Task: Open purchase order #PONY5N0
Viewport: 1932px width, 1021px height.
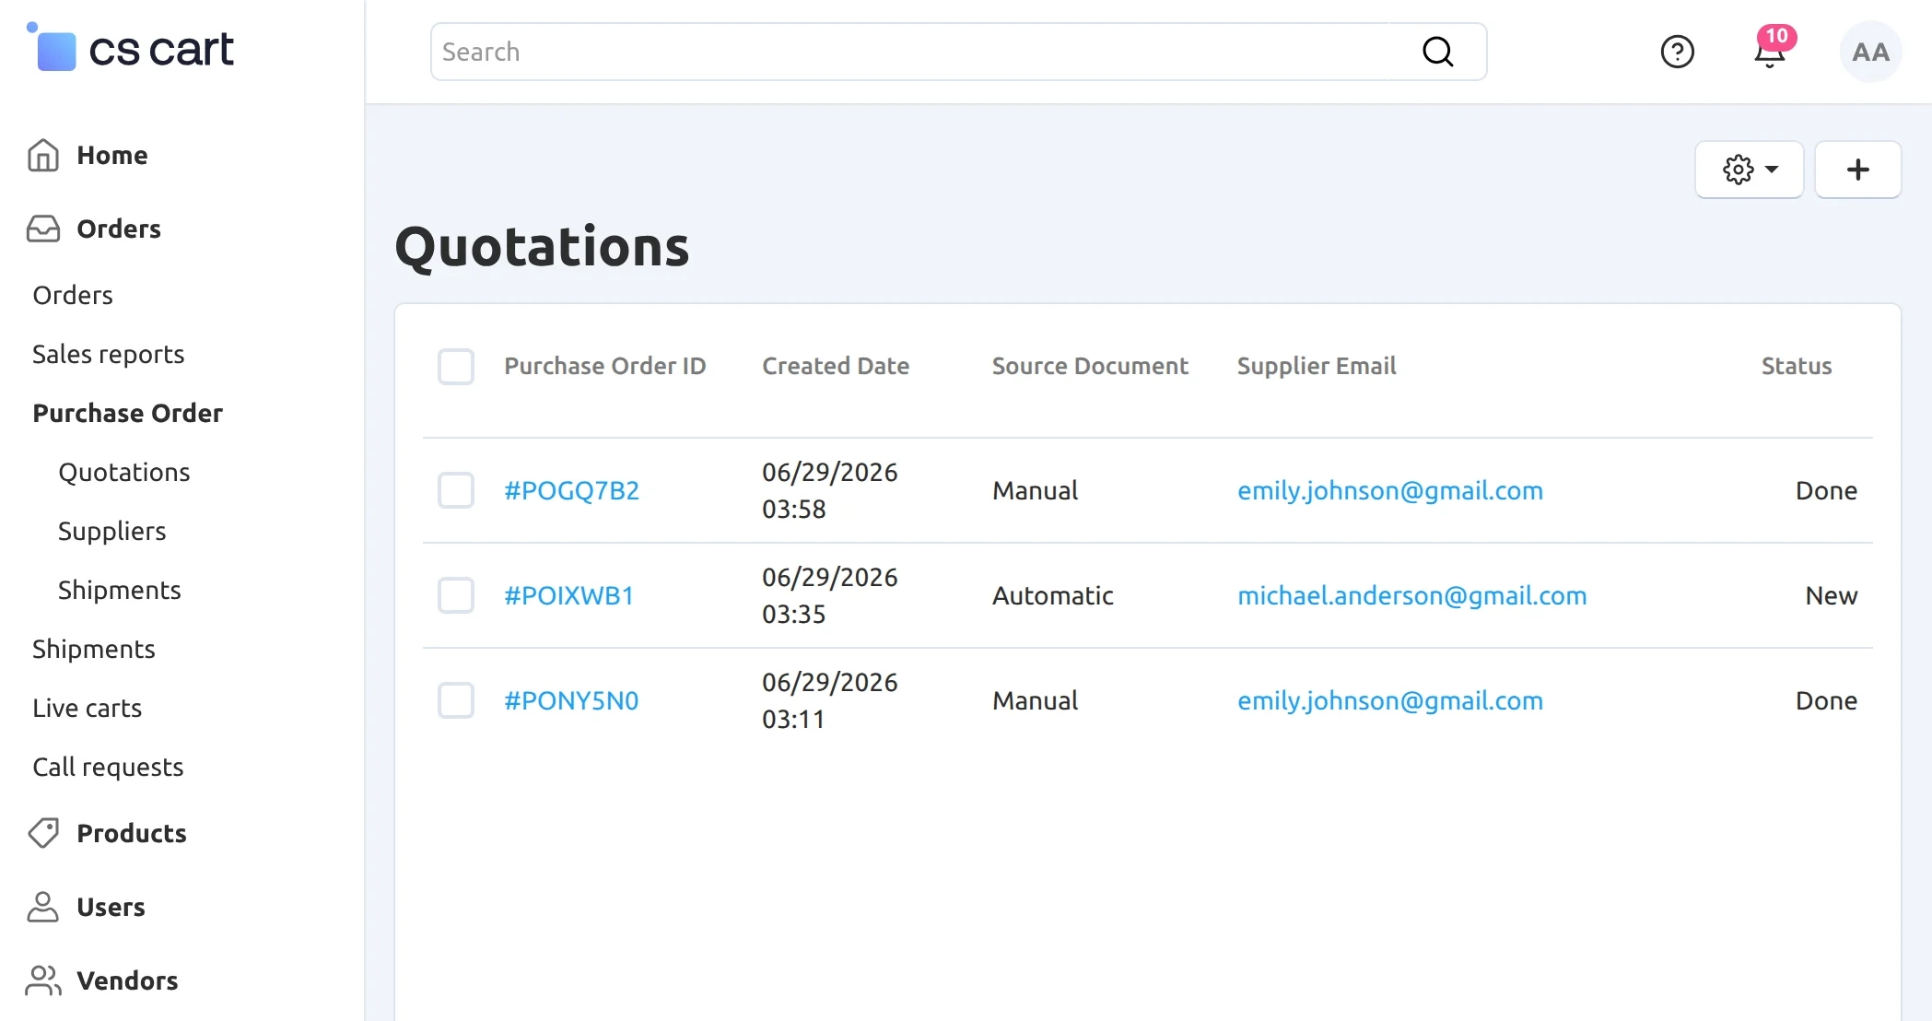Action: click(x=571, y=700)
